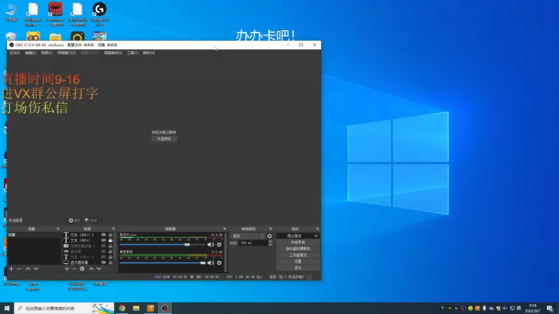The image size is (559, 314).
Task: Open the Windows notification center icon
Action: pos(550,308)
